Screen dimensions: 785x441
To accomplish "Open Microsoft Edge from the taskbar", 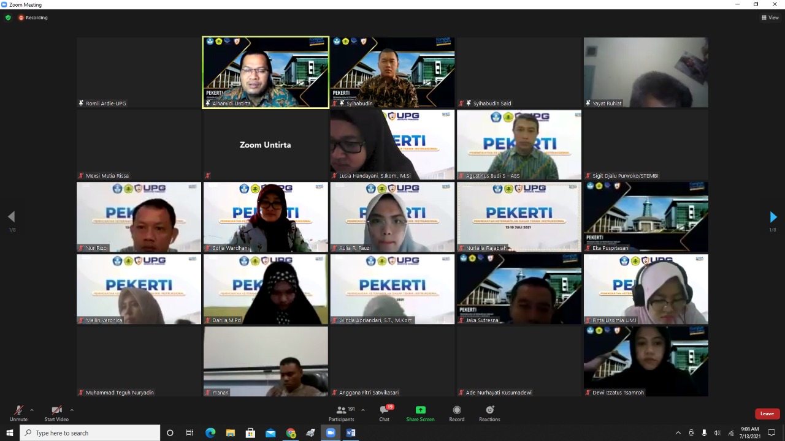I will click(x=210, y=433).
